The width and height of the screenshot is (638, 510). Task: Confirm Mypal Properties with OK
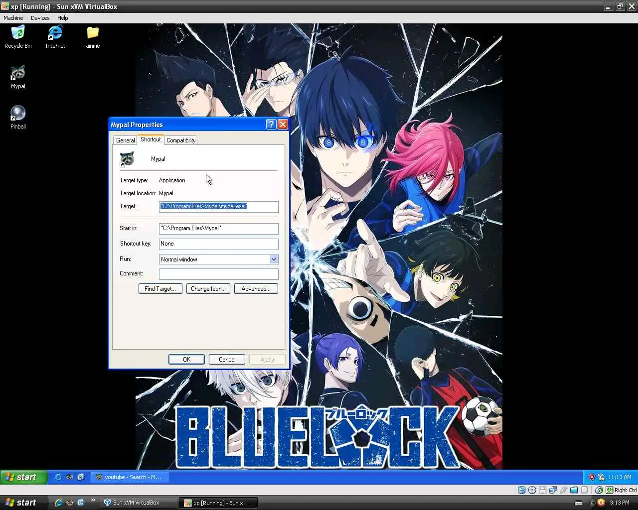pos(186,360)
